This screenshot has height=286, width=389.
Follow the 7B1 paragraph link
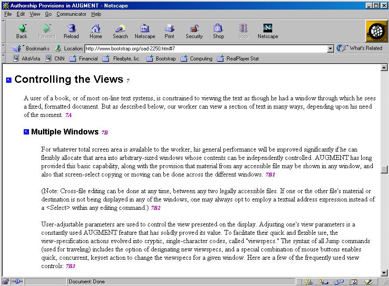[270, 174]
